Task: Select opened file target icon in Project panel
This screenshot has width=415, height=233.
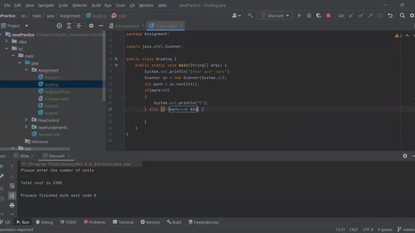Action: pos(59,26)
